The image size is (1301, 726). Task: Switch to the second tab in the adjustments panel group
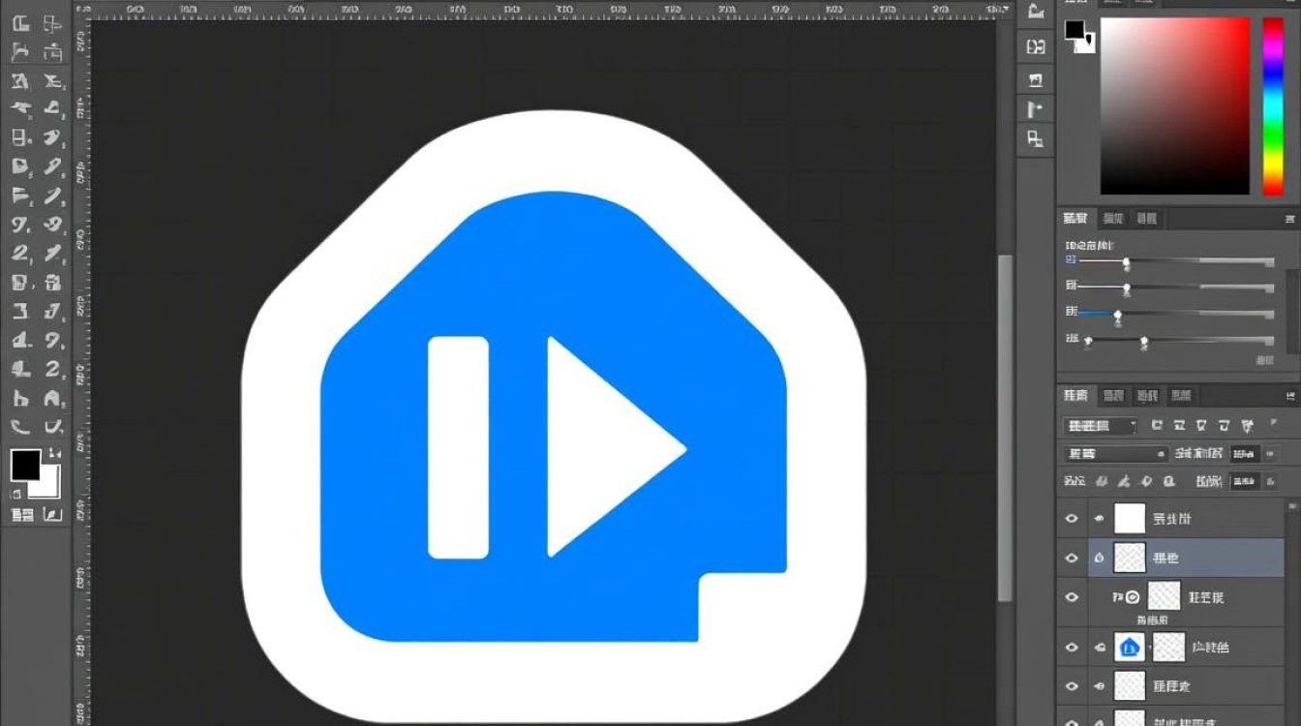tap(1113, 219)
